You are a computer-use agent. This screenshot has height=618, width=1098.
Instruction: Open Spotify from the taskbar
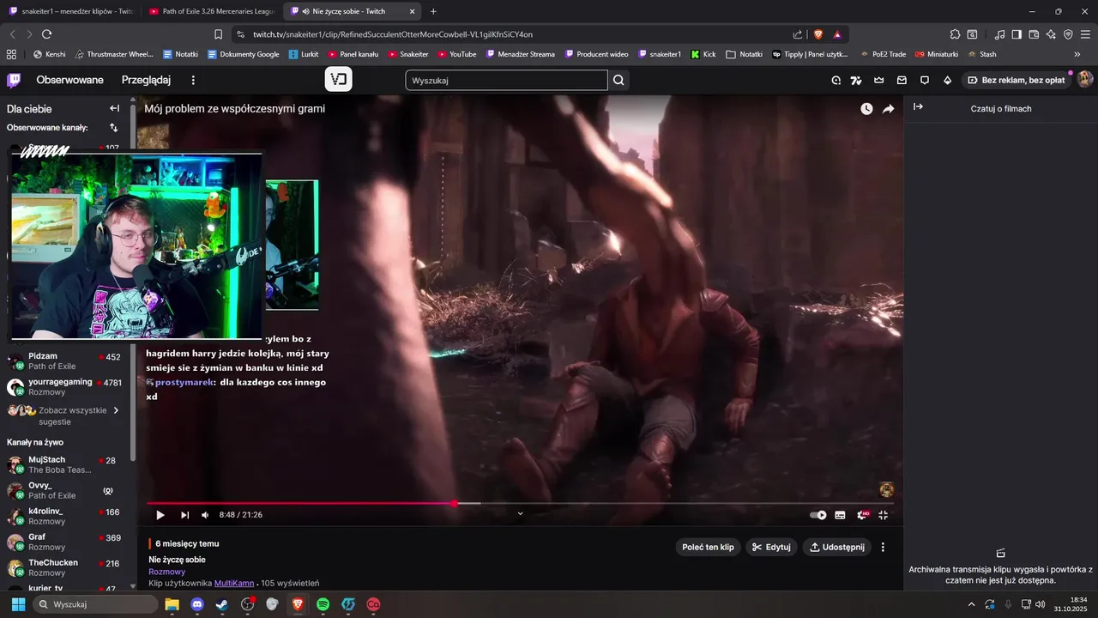point(323,604)
